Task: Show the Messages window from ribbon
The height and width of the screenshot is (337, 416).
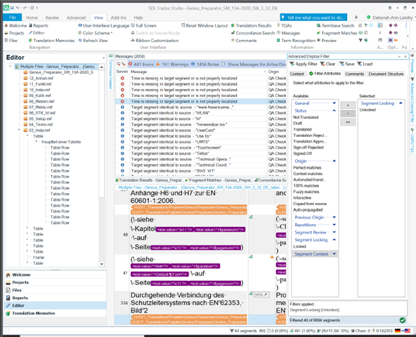Action: (288, 33)
